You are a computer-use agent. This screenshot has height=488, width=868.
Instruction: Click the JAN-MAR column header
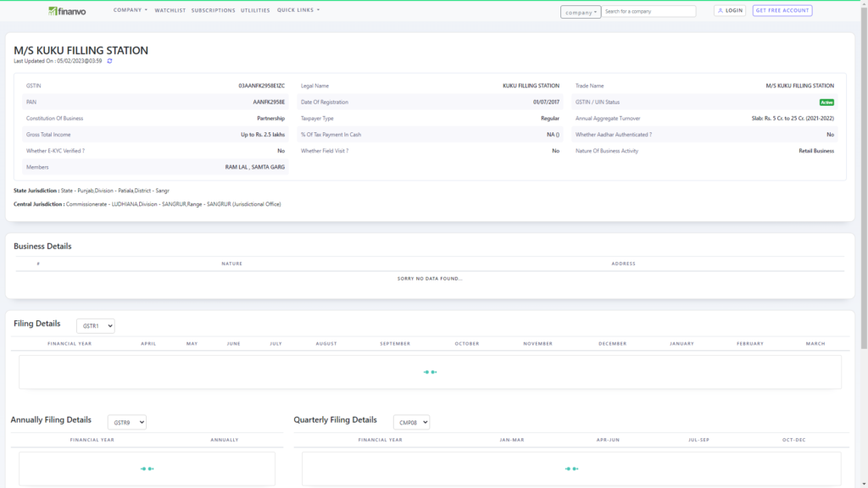(511, 440)
